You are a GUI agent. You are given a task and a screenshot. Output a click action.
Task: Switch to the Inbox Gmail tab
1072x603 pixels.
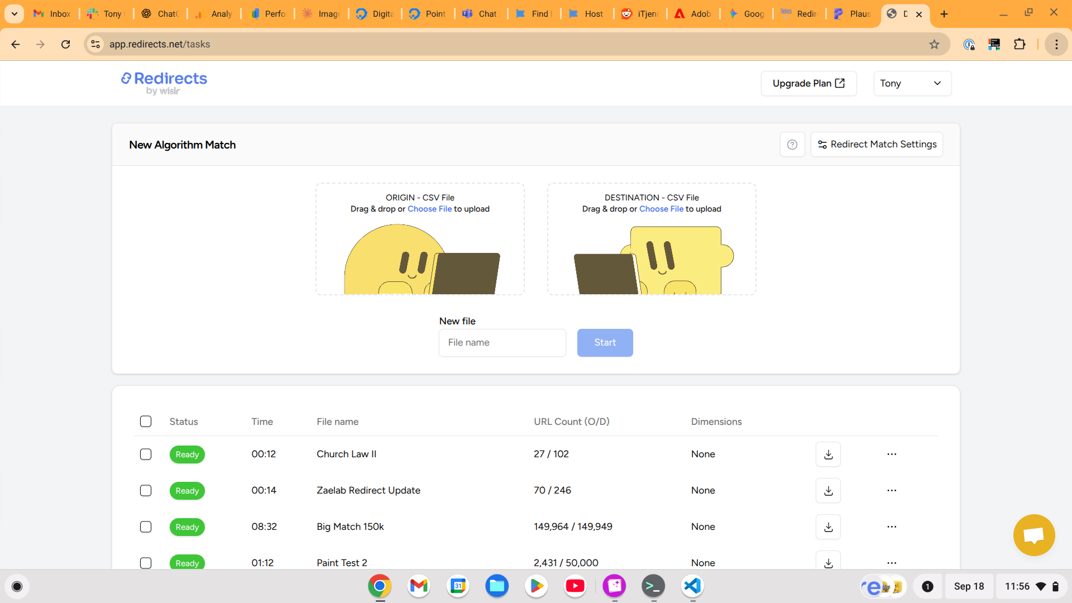[x=52, y=14]
